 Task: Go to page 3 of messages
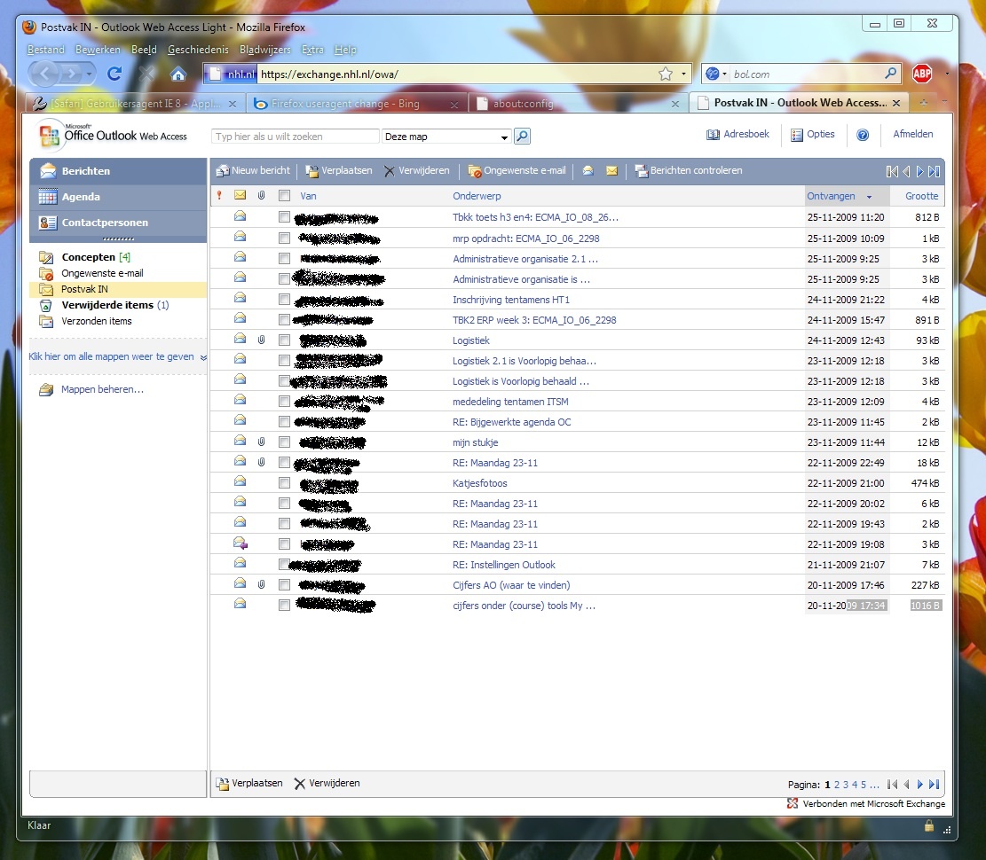point(845,785)
